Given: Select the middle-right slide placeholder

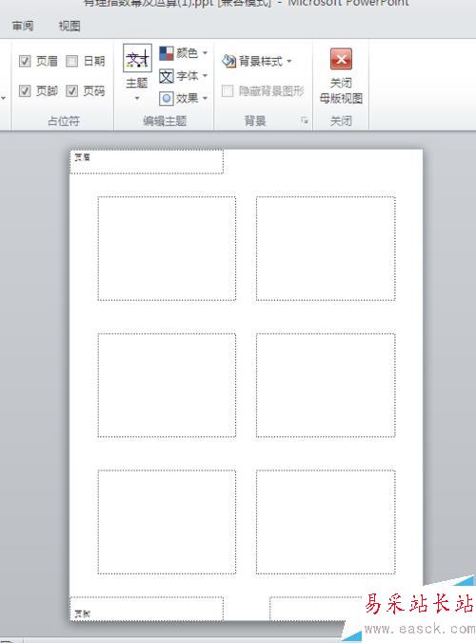Looking at the screenshot, I should [326, 385].
